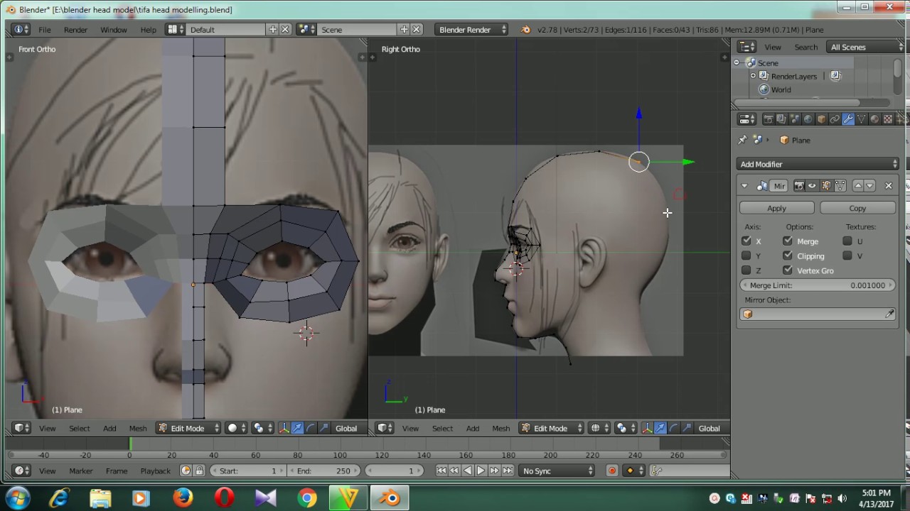Enable the V textures checkbox
The height and width of the screenshot is (511, 910).
[x=847, y=255]
